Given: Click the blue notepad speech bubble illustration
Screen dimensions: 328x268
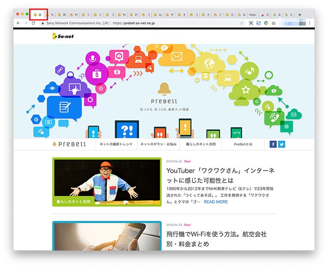Looking at the screenshot, I should click(64, 108).
